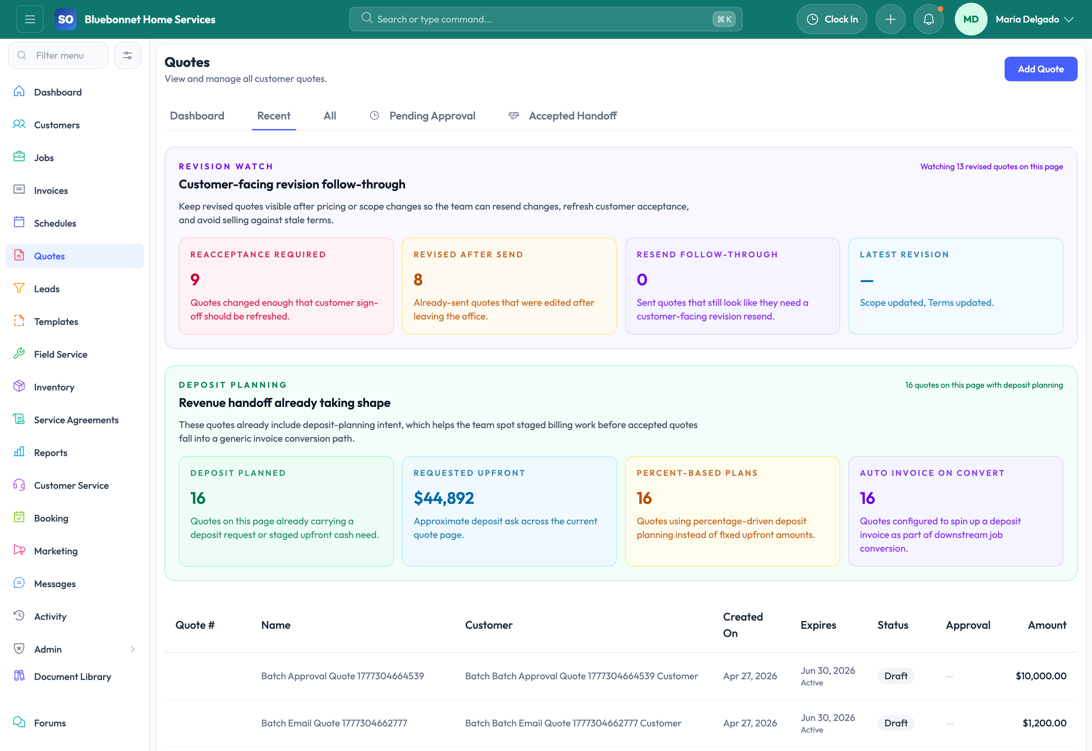This screenshot has width=1092, height=751.
Task: Click Draft status badge for Batch Email Quote
Action: click(x=895, y=723)
